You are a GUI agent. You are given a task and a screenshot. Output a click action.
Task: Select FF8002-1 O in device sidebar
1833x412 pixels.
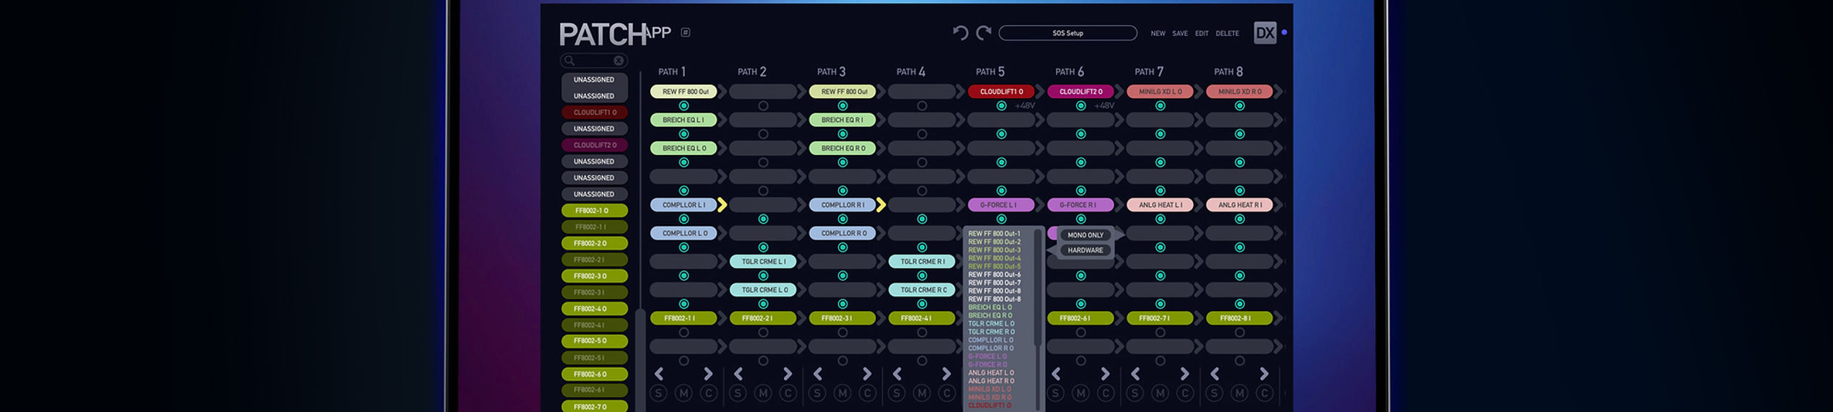pos(595,211)
